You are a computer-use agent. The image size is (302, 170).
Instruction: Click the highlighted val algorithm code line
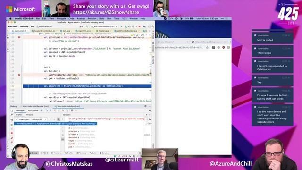pos(87,86)
